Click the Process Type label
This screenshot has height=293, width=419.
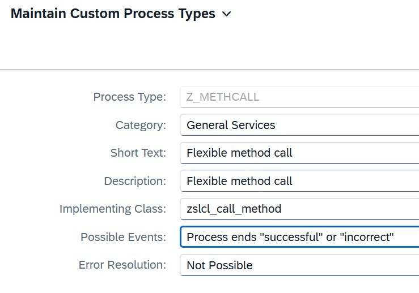coord(129,97)
